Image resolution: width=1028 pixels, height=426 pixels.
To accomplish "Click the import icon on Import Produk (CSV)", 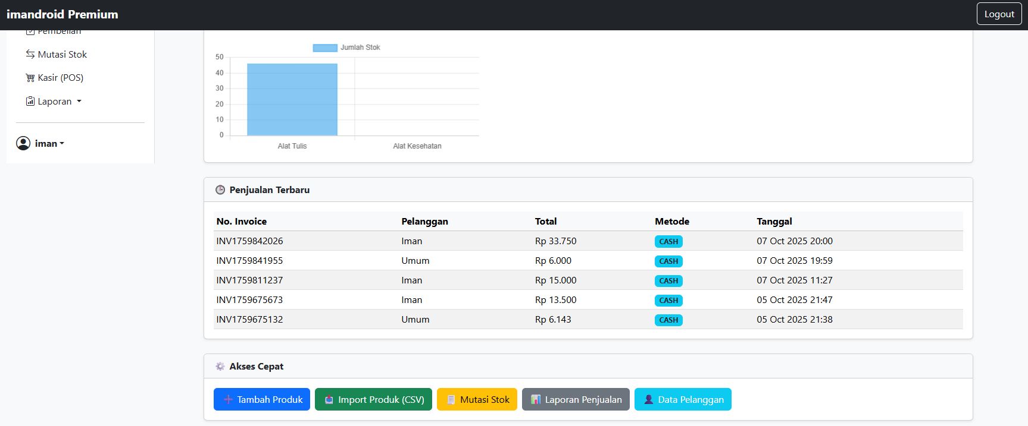I will 329,400.
